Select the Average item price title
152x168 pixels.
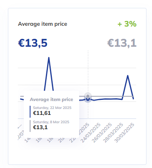[42, 24]
